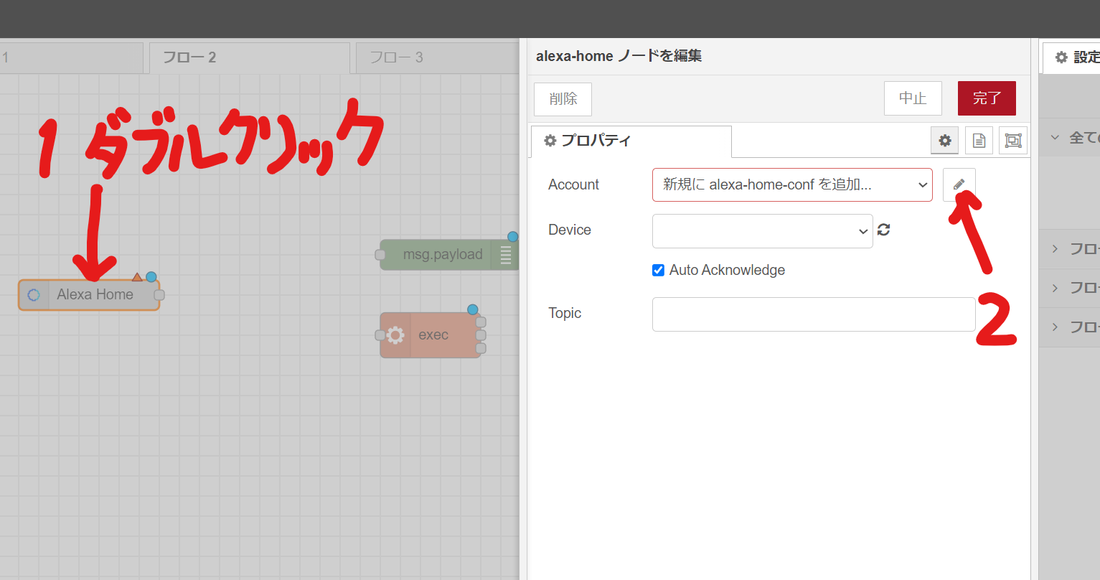Open node appearance settings icon
This screenshot has width=1100, height=580.
1013,141
